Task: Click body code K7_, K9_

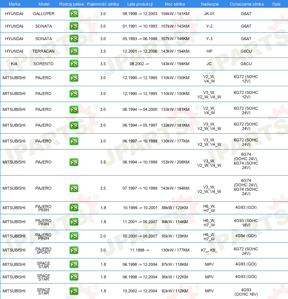Action: [x=209, y=250]
